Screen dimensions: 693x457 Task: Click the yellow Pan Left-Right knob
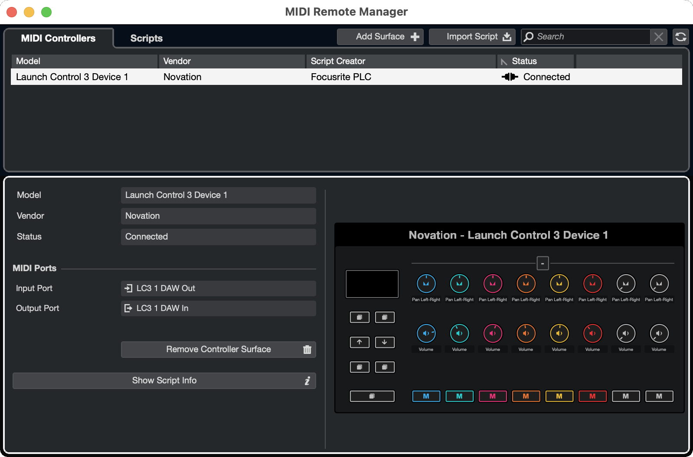click(x=559, y=284)
